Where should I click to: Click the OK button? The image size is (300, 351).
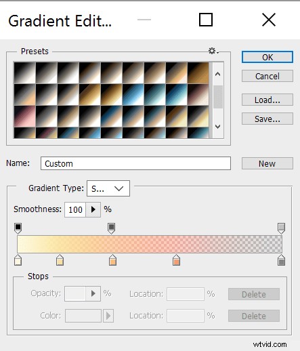(267, 57)
